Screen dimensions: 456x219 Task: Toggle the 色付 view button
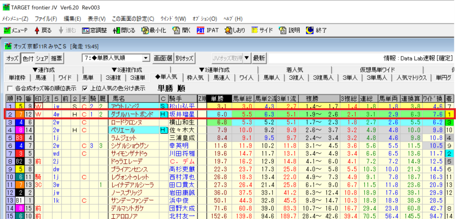point(28,58)
